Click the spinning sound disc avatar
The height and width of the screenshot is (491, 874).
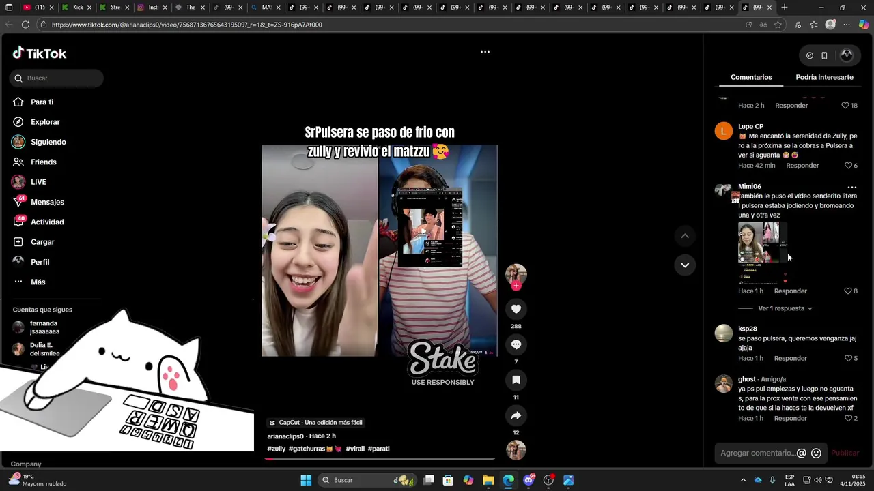click(x=516, y=450)
